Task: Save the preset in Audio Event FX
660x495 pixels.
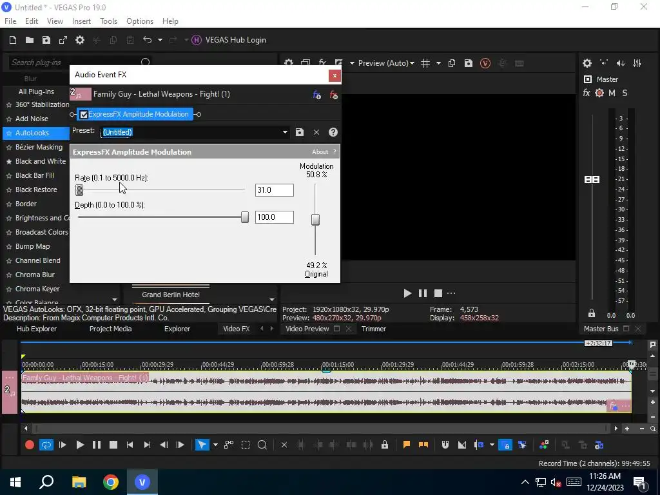Action: click(x=300, y=132)
